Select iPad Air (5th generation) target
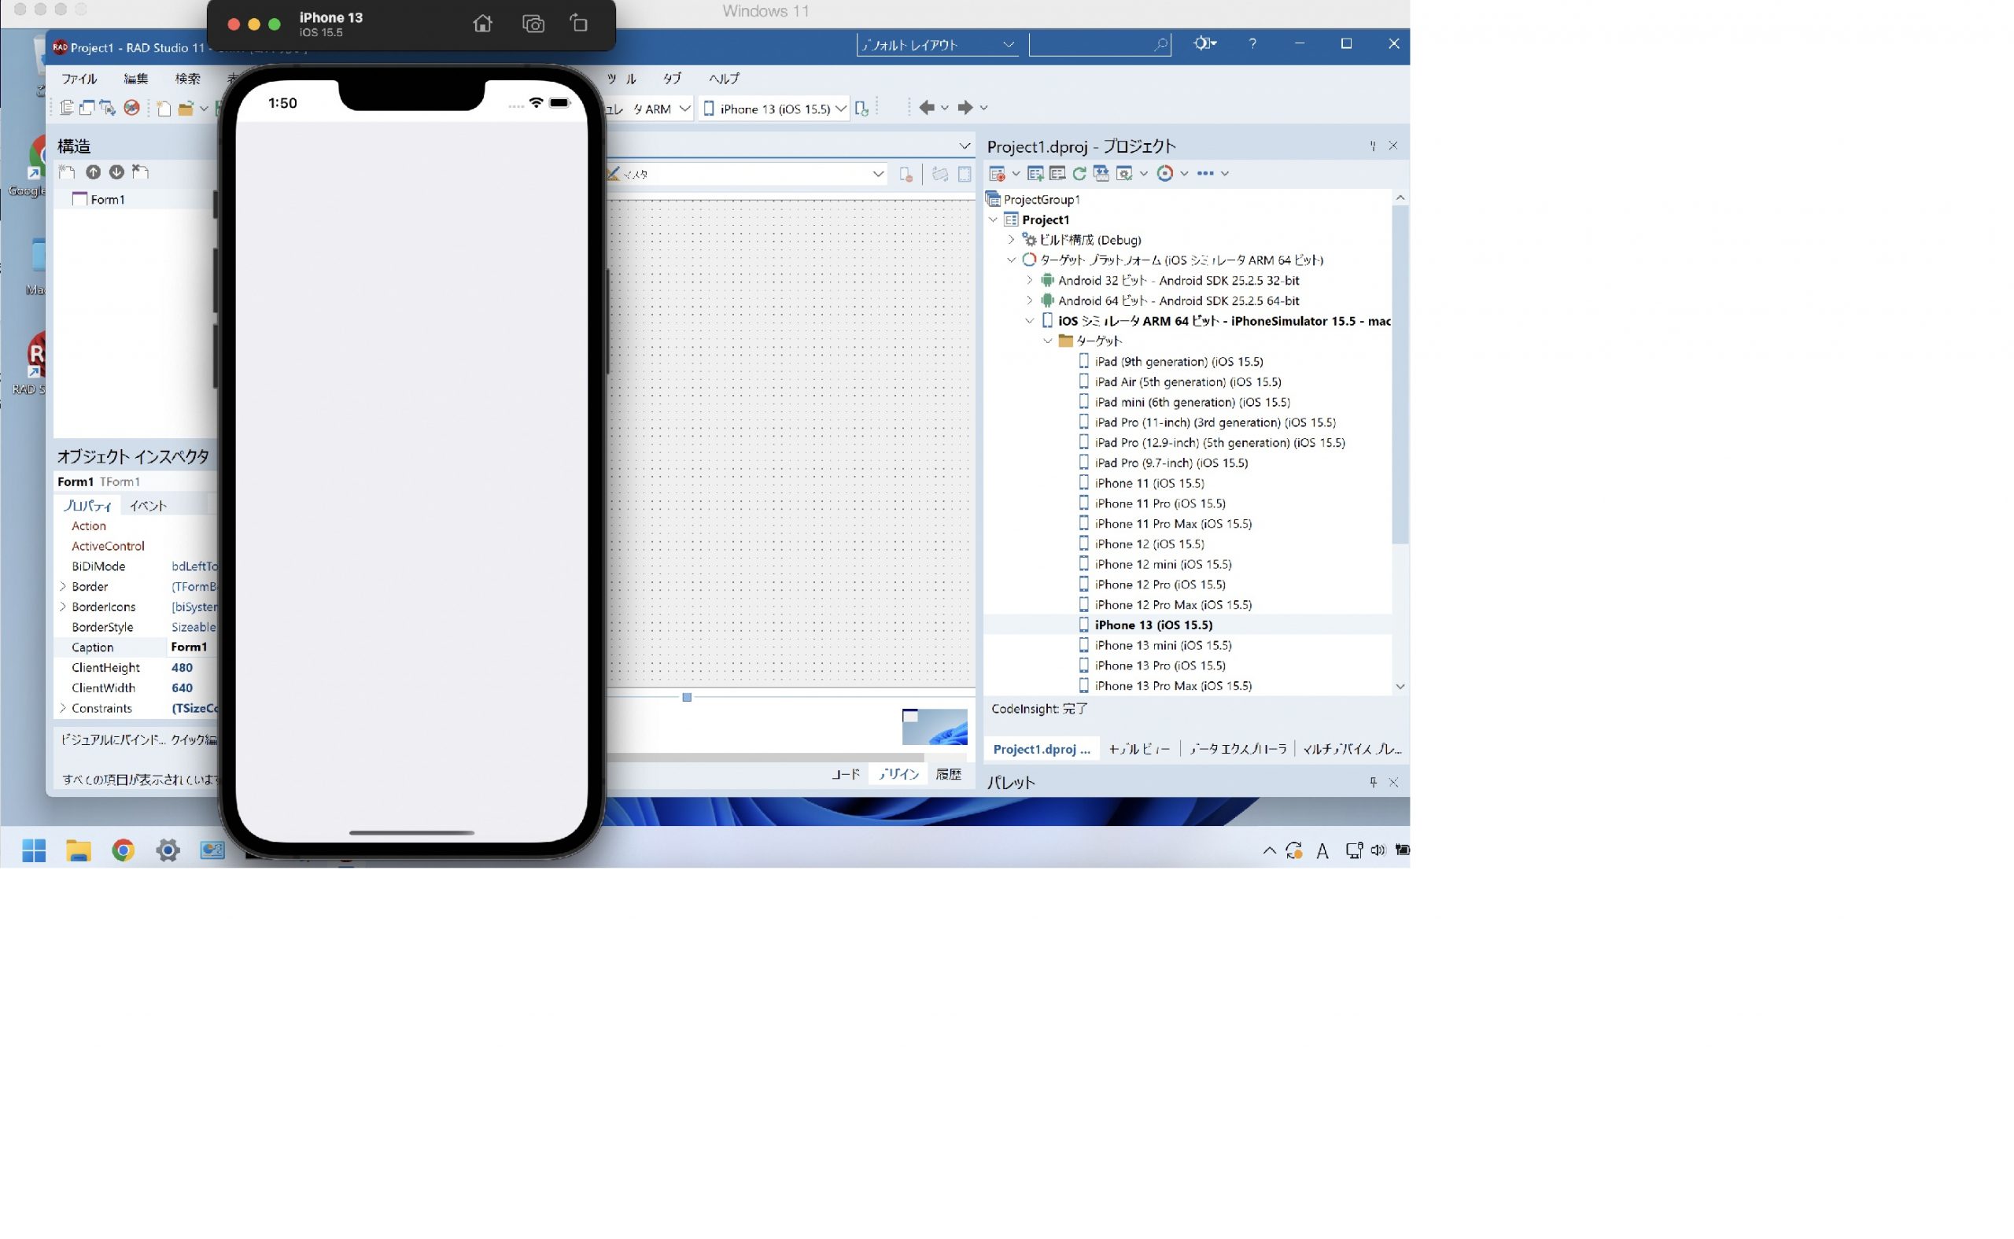The width and height of the screenshot is (2014, 1239). point(1188,382)
